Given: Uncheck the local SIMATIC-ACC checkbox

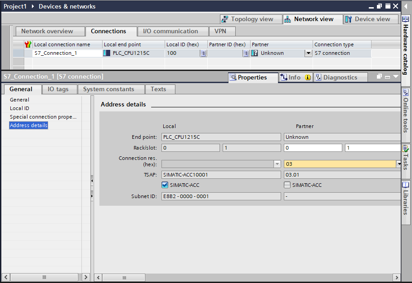Looking at the screenshot, I should (x=165, y=185).
